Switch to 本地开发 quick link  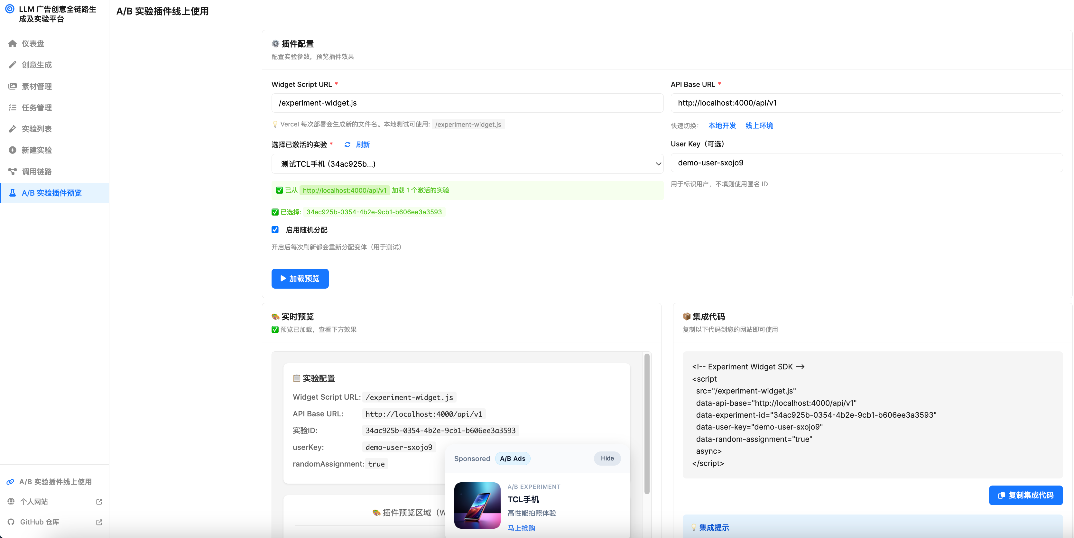[722, 125]
